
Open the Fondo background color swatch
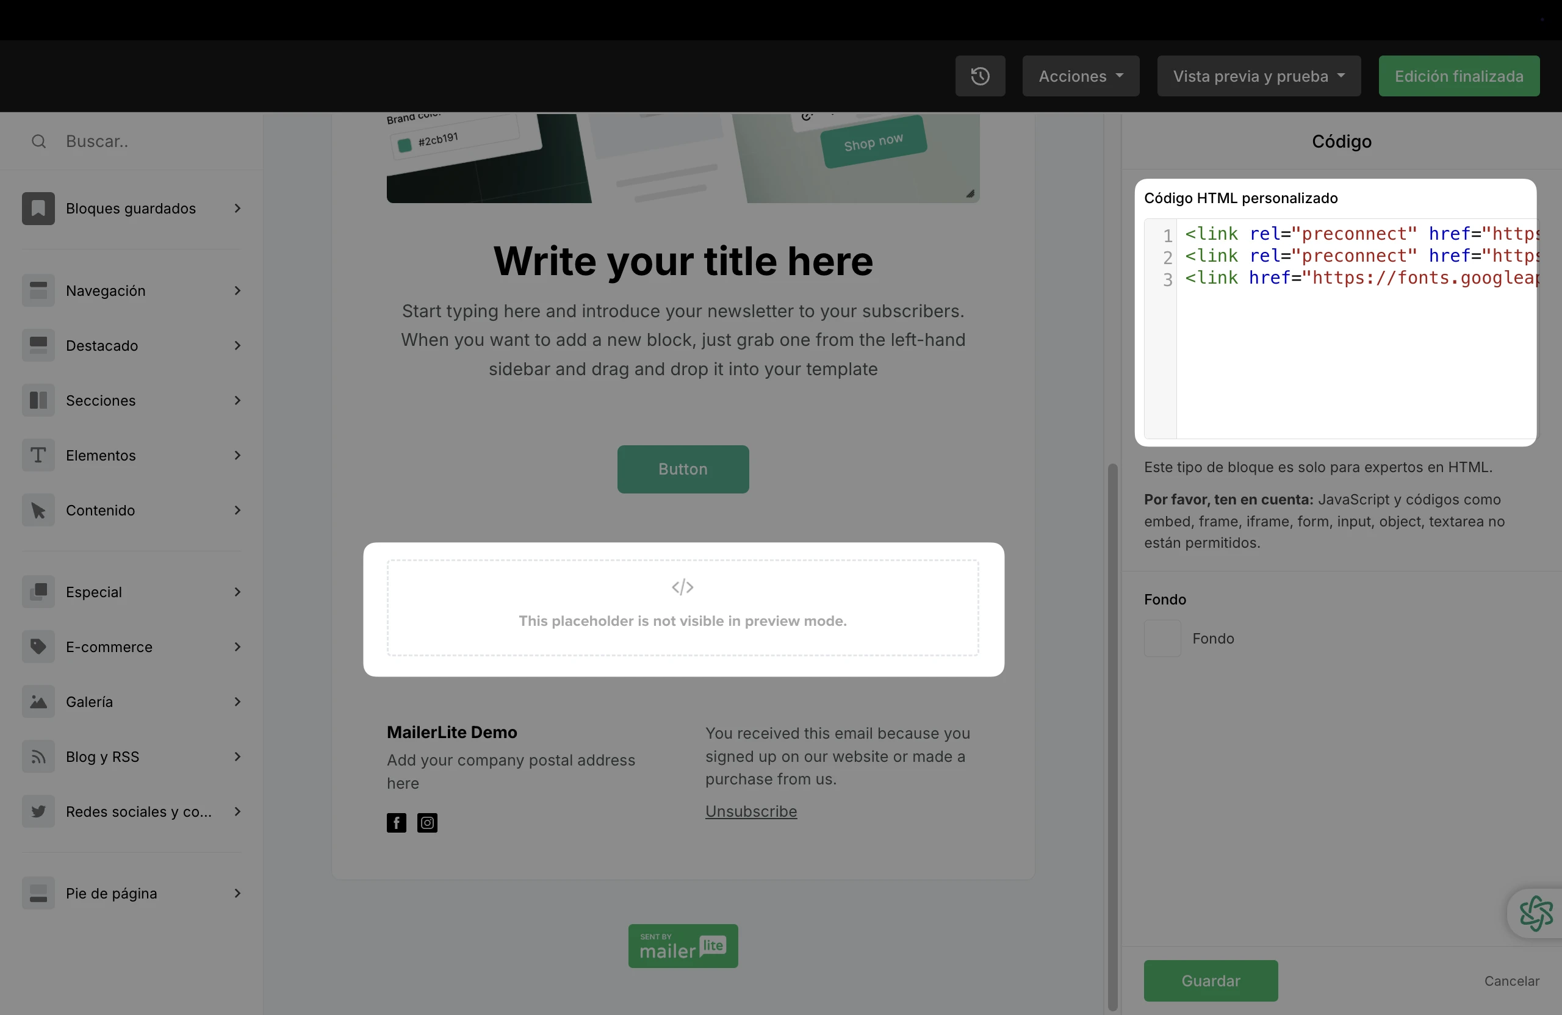tap(1162, 639)
